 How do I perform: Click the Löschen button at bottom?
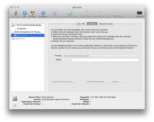(x=116, y=82)
